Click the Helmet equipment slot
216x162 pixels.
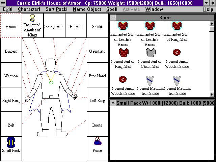[x=76, y=26]
